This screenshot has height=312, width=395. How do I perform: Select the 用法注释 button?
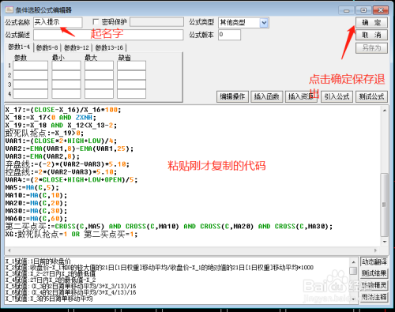pyautogui.click(x=374, y=297)
